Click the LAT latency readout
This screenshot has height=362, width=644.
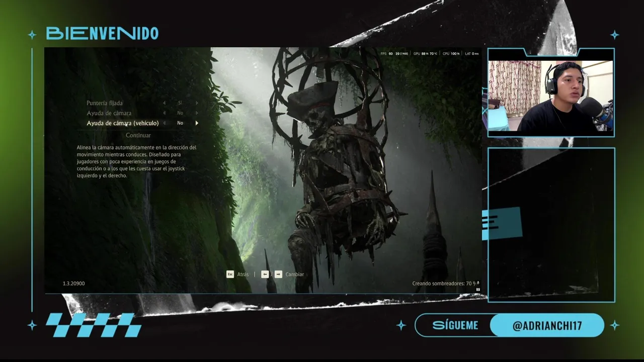pos(472,53)
